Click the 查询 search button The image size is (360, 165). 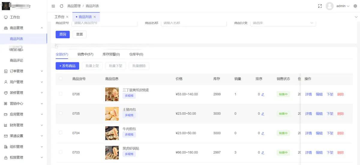62,34
